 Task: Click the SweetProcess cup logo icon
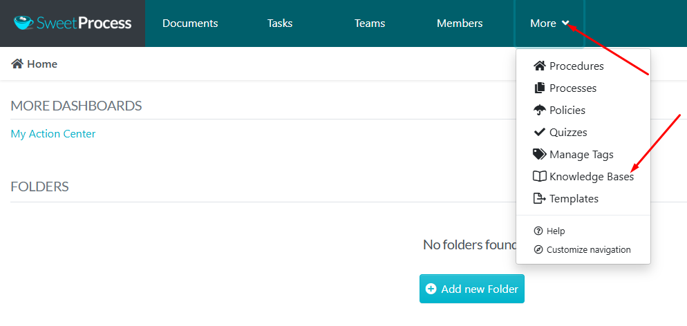tap(24, 23)
